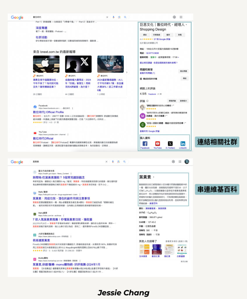
Task: Click the 行車路線 directions button
Action: 157,35
